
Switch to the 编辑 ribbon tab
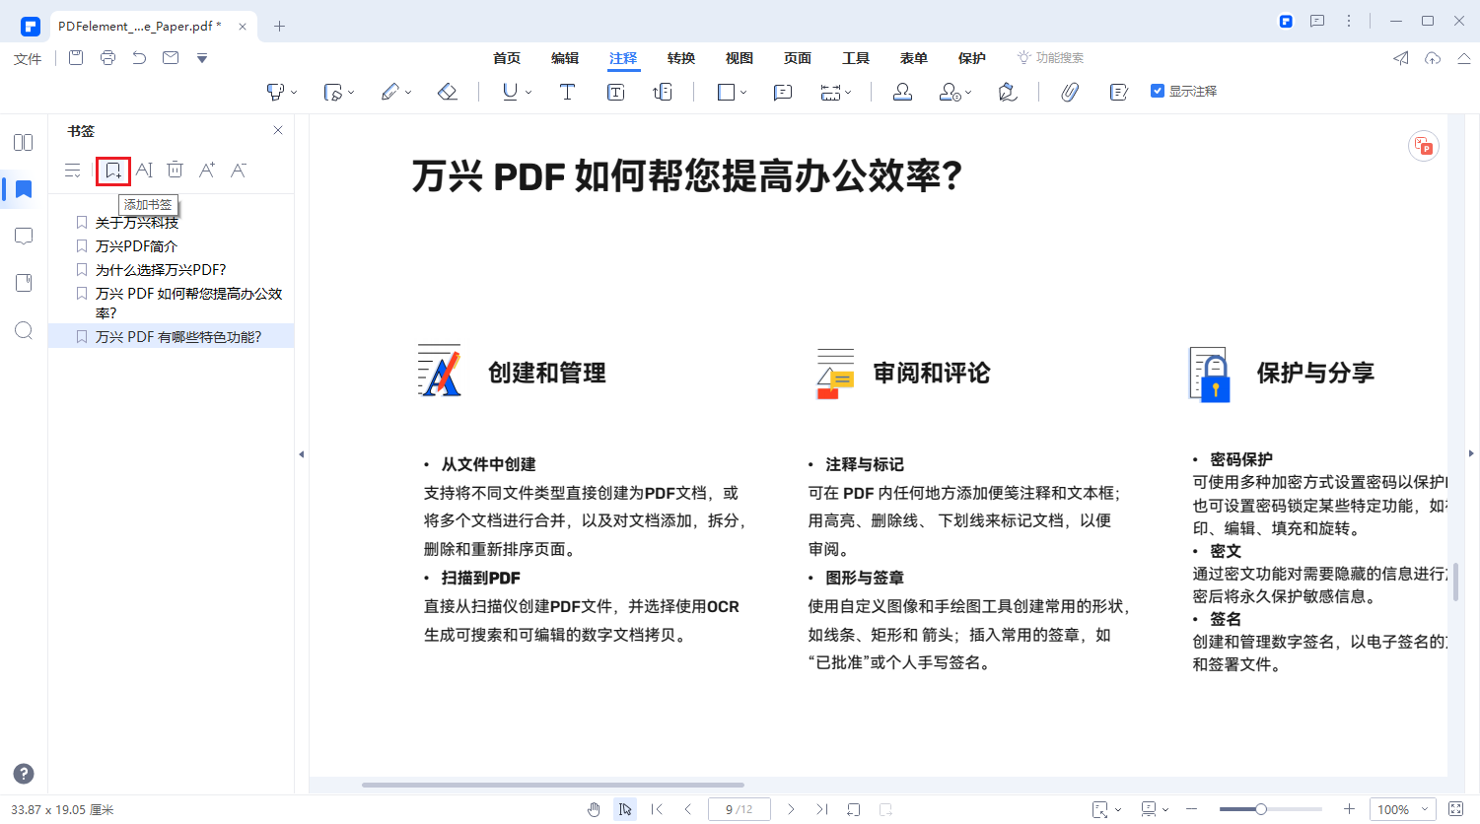564,57
